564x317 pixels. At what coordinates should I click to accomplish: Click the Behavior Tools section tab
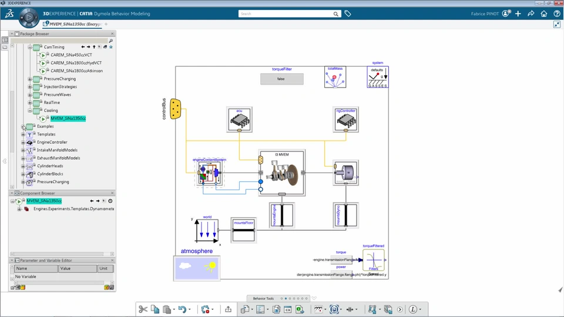pyautogui.click(x=263, y=298)
